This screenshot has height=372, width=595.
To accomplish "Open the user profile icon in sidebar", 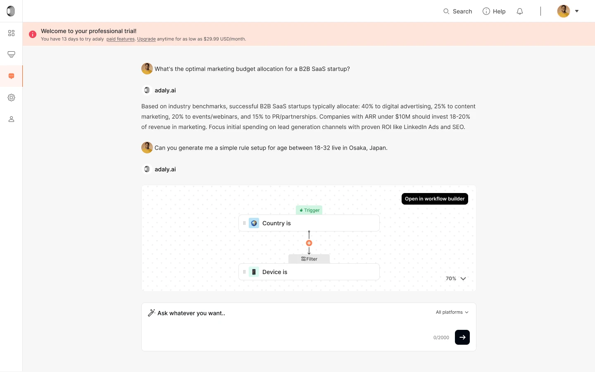I will (11, 119).
